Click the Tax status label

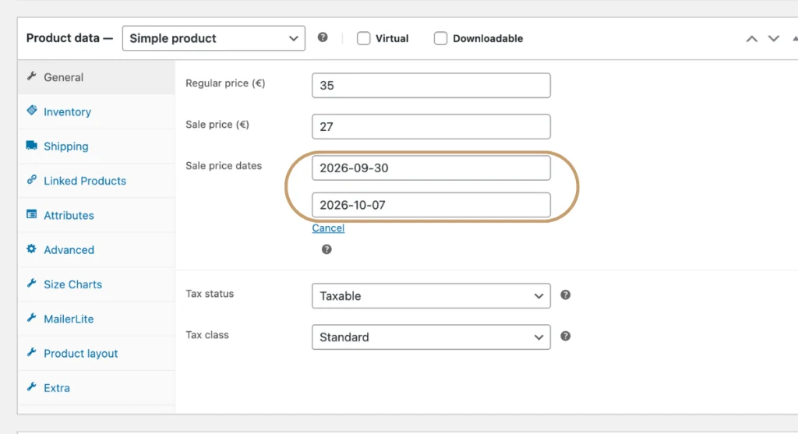(x=210, y=294)
